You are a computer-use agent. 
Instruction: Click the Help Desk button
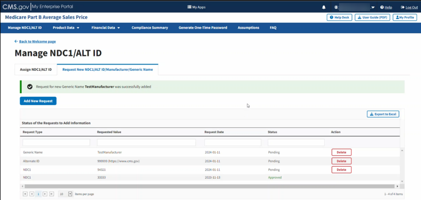(339, 17)
